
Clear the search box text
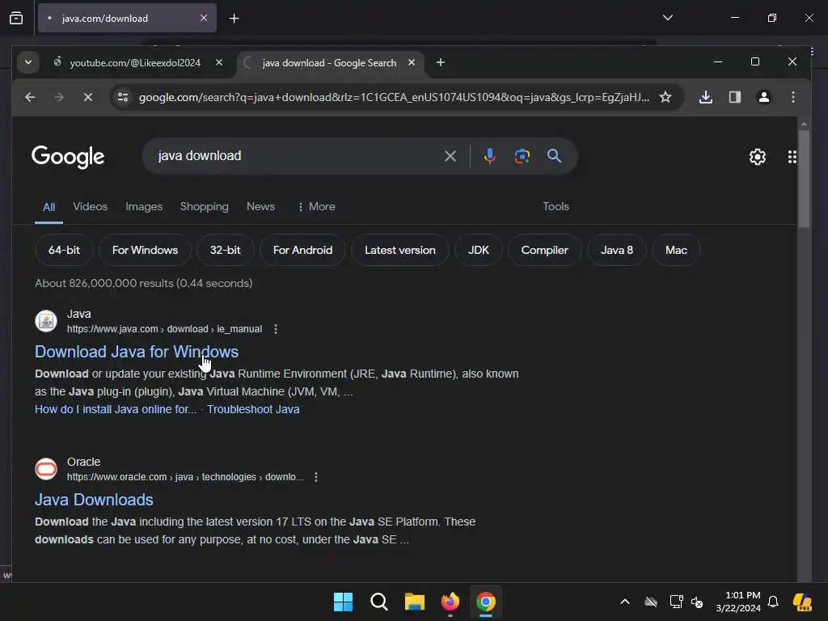point(450,156)
